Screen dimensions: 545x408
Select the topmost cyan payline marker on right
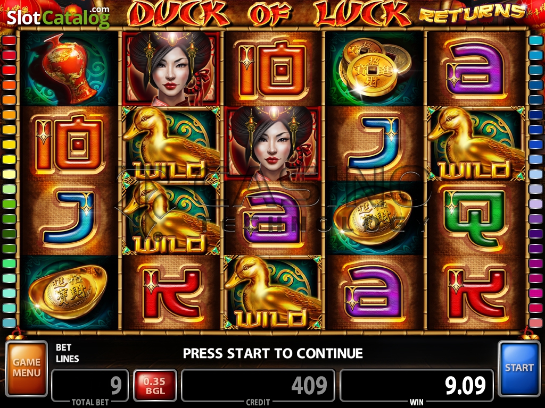(x=535, y=40)
